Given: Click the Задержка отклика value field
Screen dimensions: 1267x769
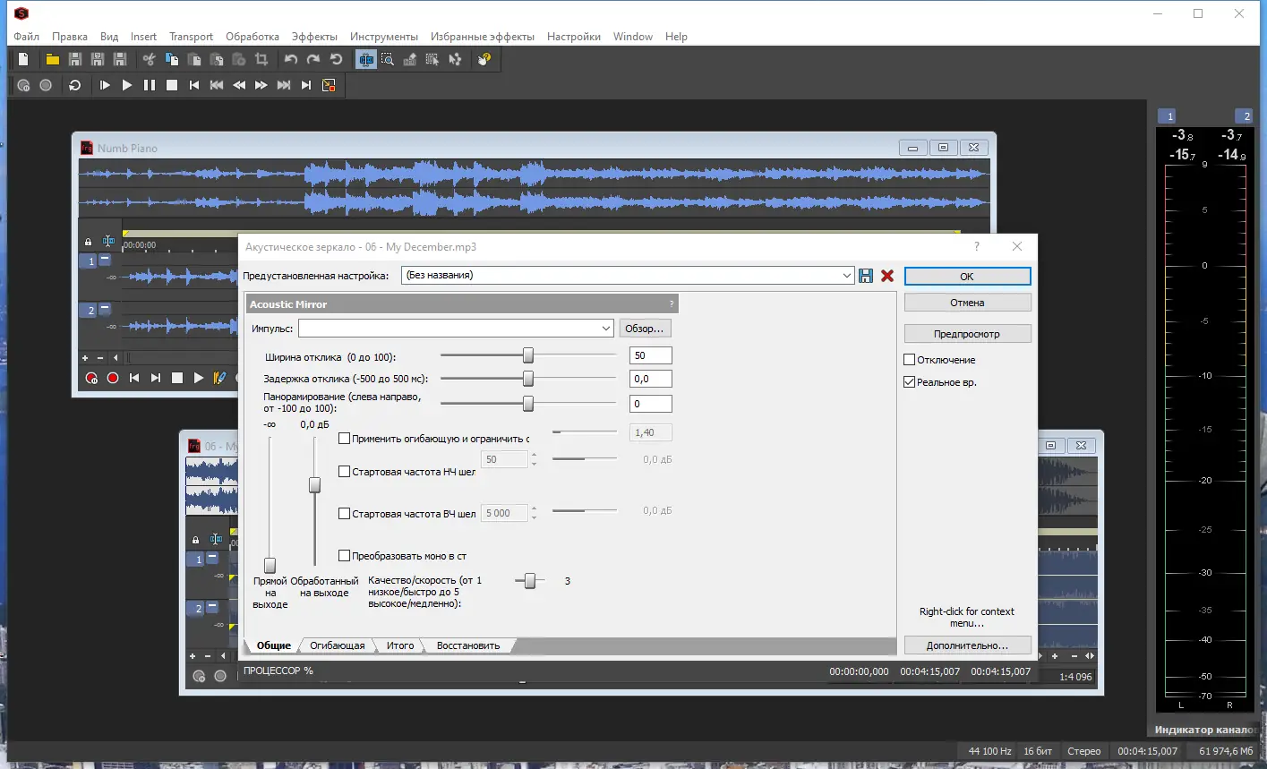Looking at the screenshot, I should coord(650,379).
